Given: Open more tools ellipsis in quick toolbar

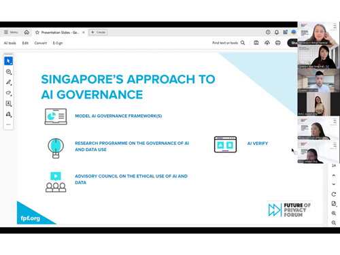Looking at the screenshot, I should point(8,124).
